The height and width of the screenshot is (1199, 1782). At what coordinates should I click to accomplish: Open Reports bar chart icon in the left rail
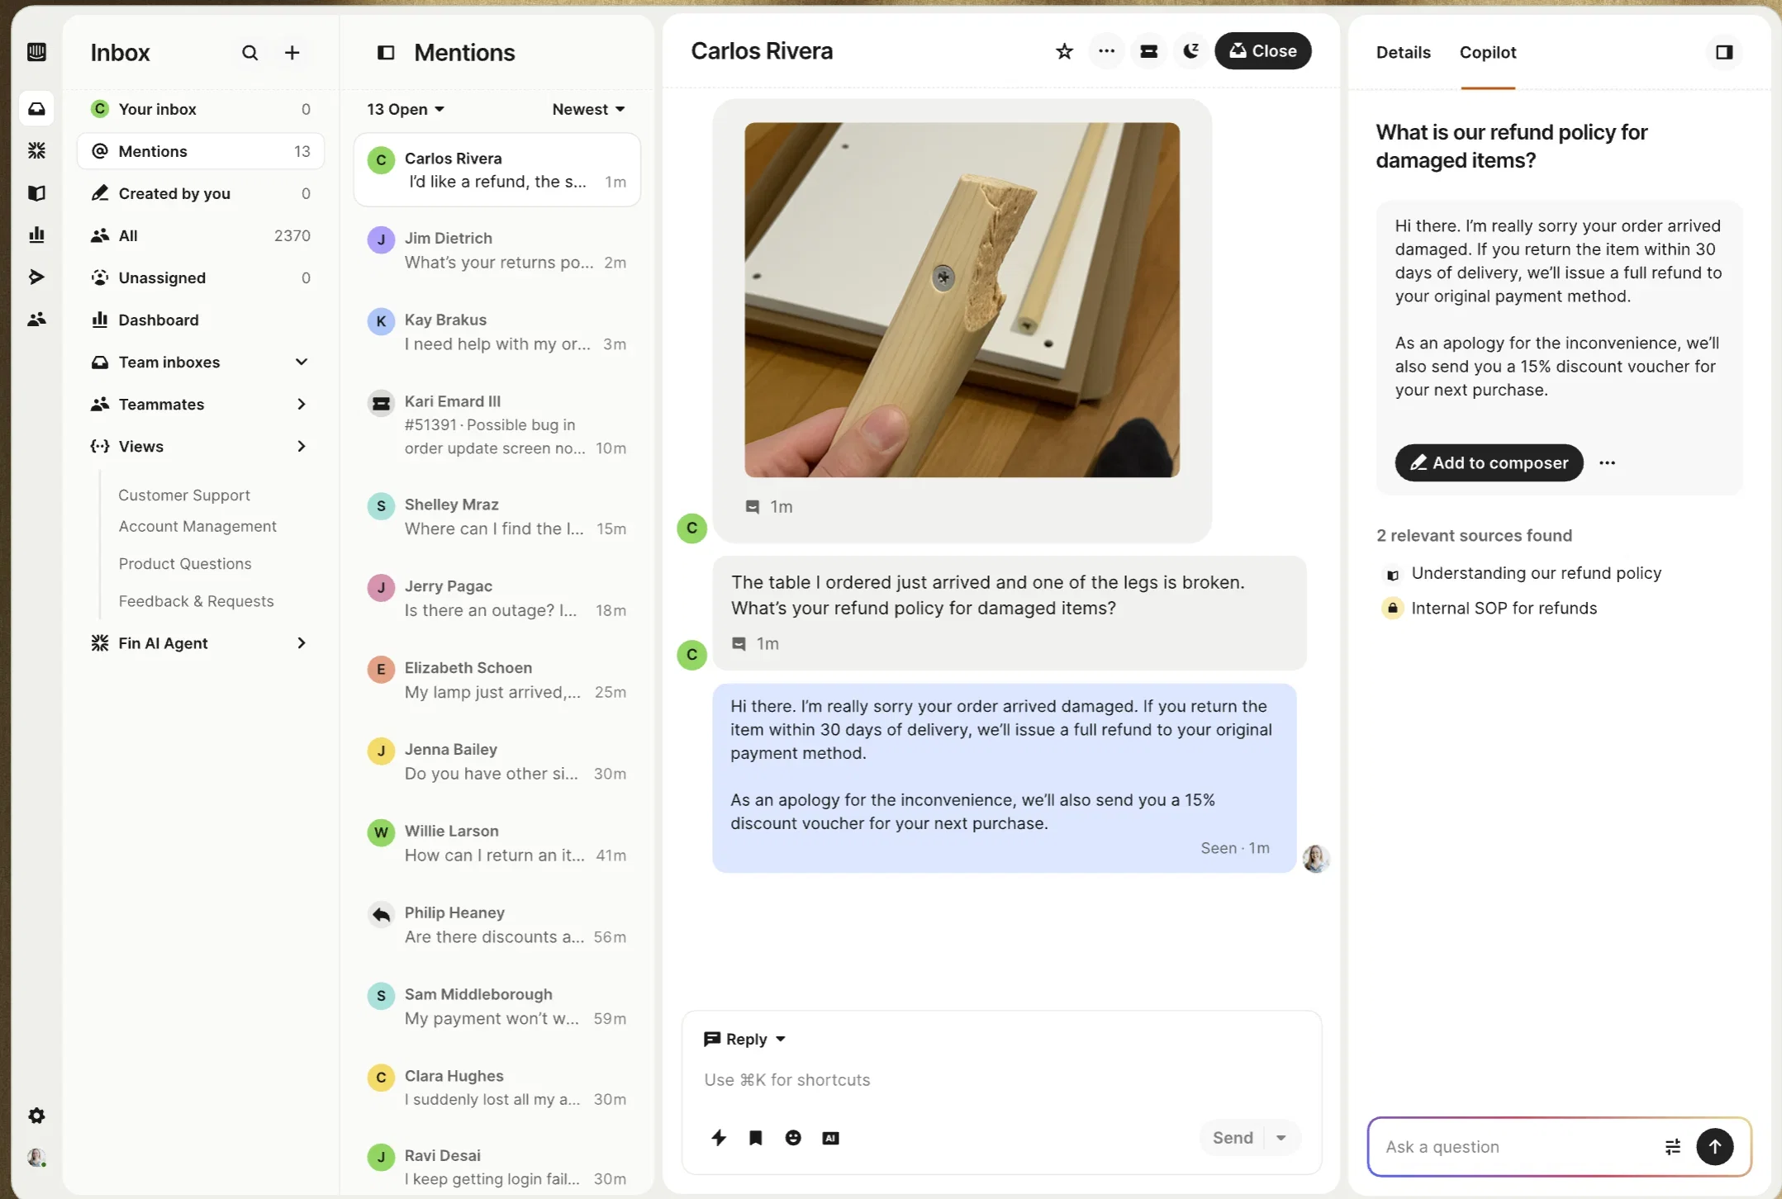pyautogui.click(x=36, y=235)
